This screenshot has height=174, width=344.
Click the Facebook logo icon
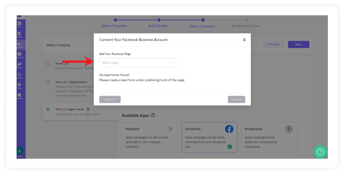229,129
